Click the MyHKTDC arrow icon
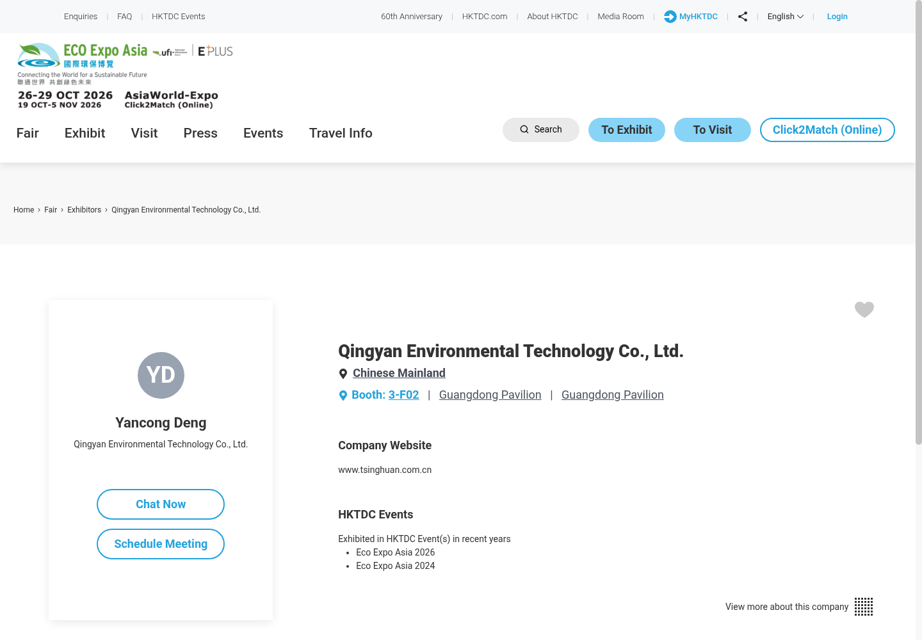The height and width of the screenshot is (640, 922). tap(670, 17)
